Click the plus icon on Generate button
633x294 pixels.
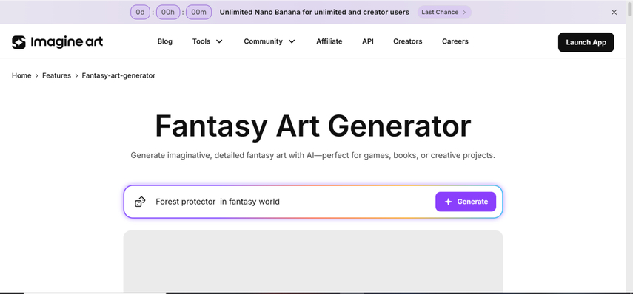point(448,202)
